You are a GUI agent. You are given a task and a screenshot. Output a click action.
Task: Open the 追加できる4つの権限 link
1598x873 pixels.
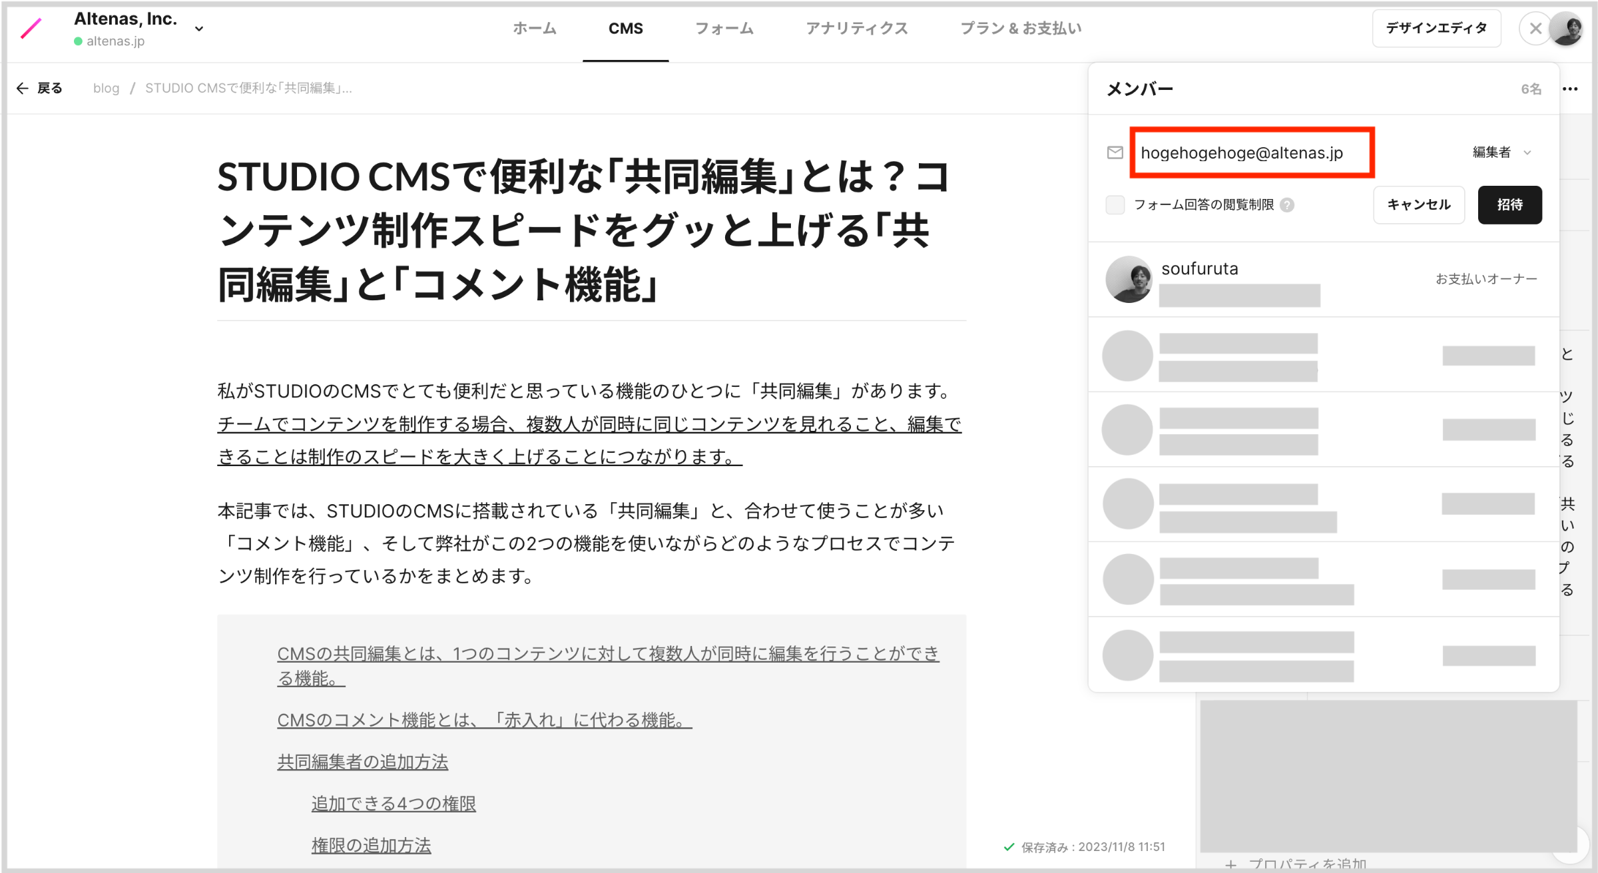(394, 804)
